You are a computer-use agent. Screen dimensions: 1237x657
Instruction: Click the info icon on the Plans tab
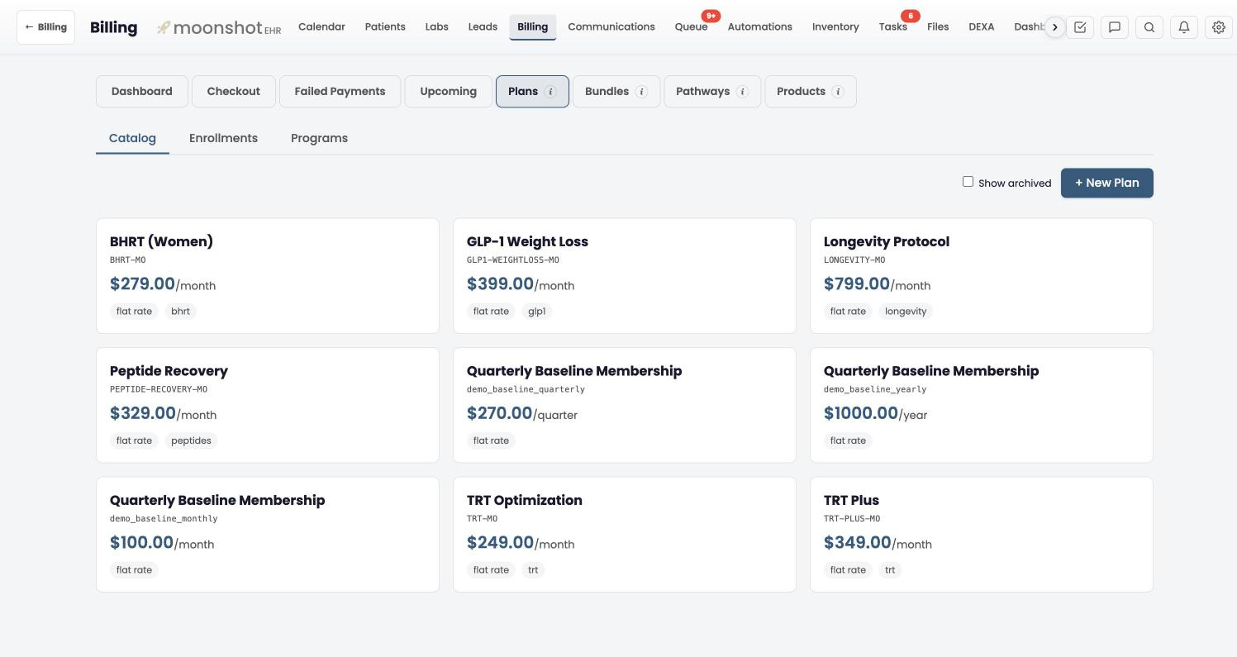click(x=550, y=92)
